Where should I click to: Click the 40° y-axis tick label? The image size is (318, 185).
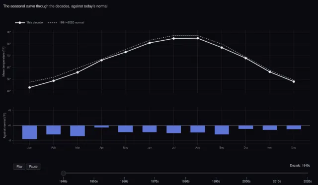click(9, 91)
